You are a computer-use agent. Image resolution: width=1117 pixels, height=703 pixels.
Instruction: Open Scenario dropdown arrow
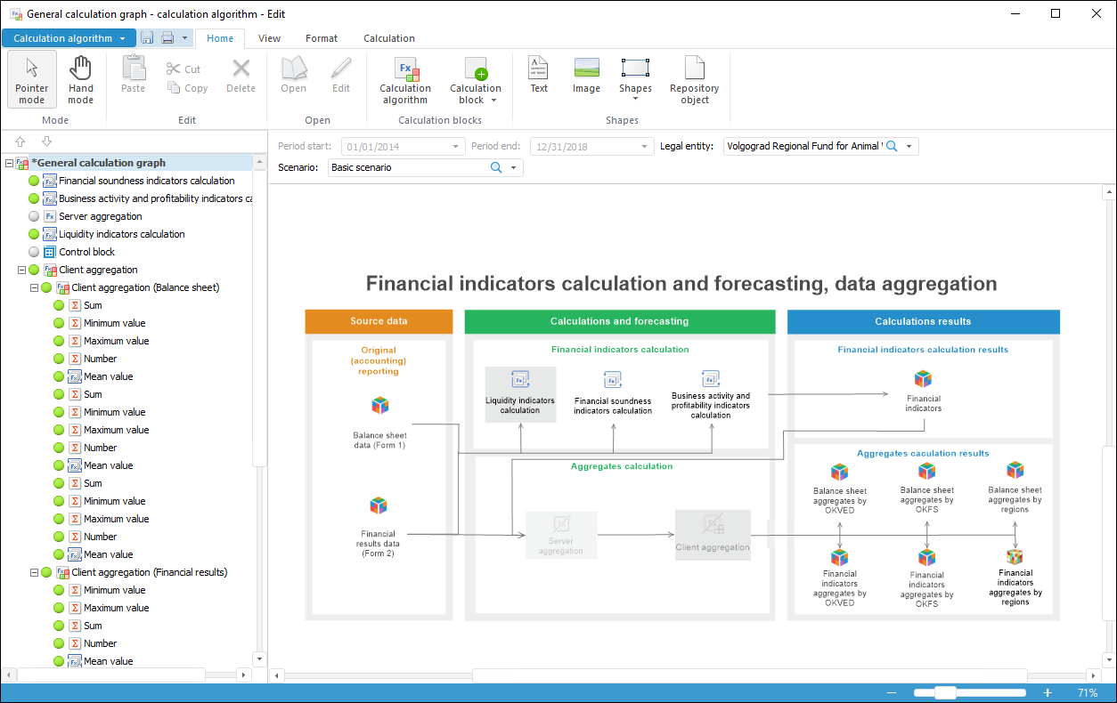514,167
